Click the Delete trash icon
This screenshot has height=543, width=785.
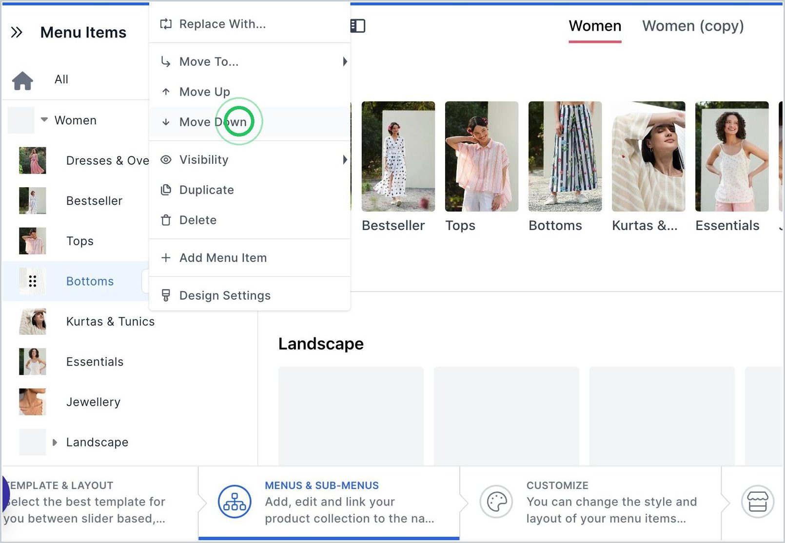(166, 220)
